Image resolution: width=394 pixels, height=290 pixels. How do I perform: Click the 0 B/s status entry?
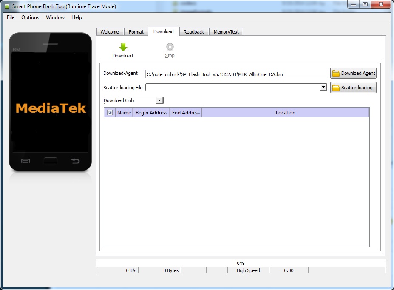point(117,270)
